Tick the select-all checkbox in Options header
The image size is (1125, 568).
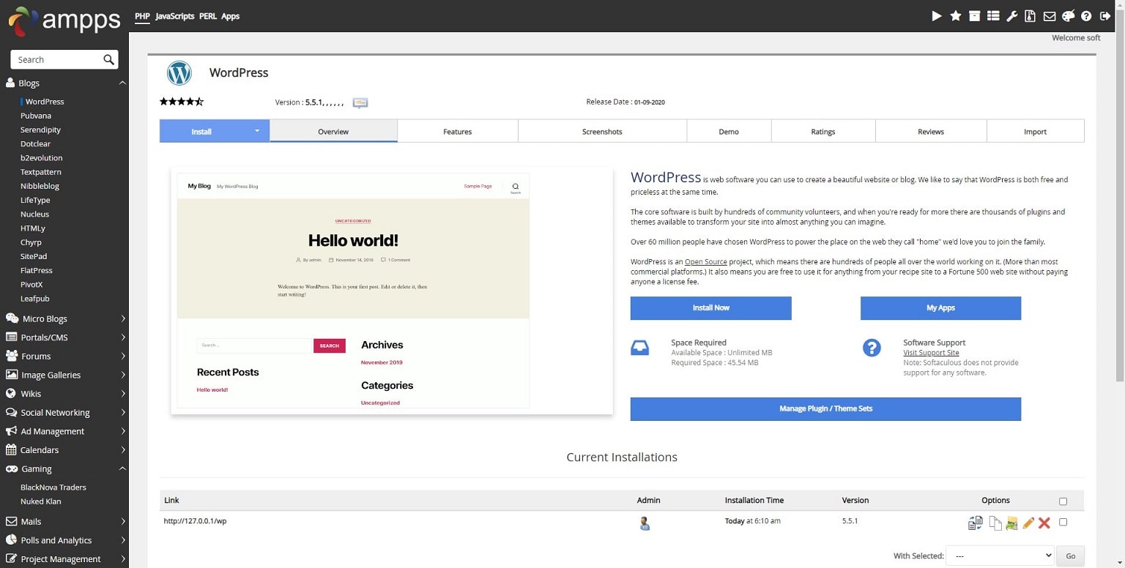tap(1063, 501)
